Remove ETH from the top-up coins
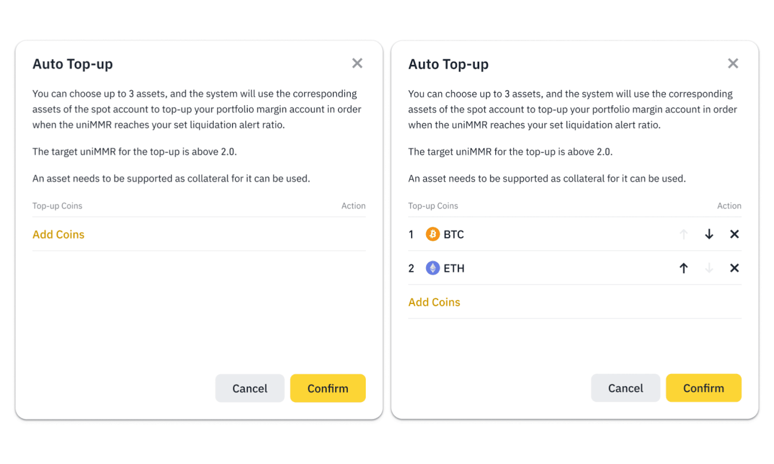The width and height of the screenshot is (774, 464). tap(734, 268)
